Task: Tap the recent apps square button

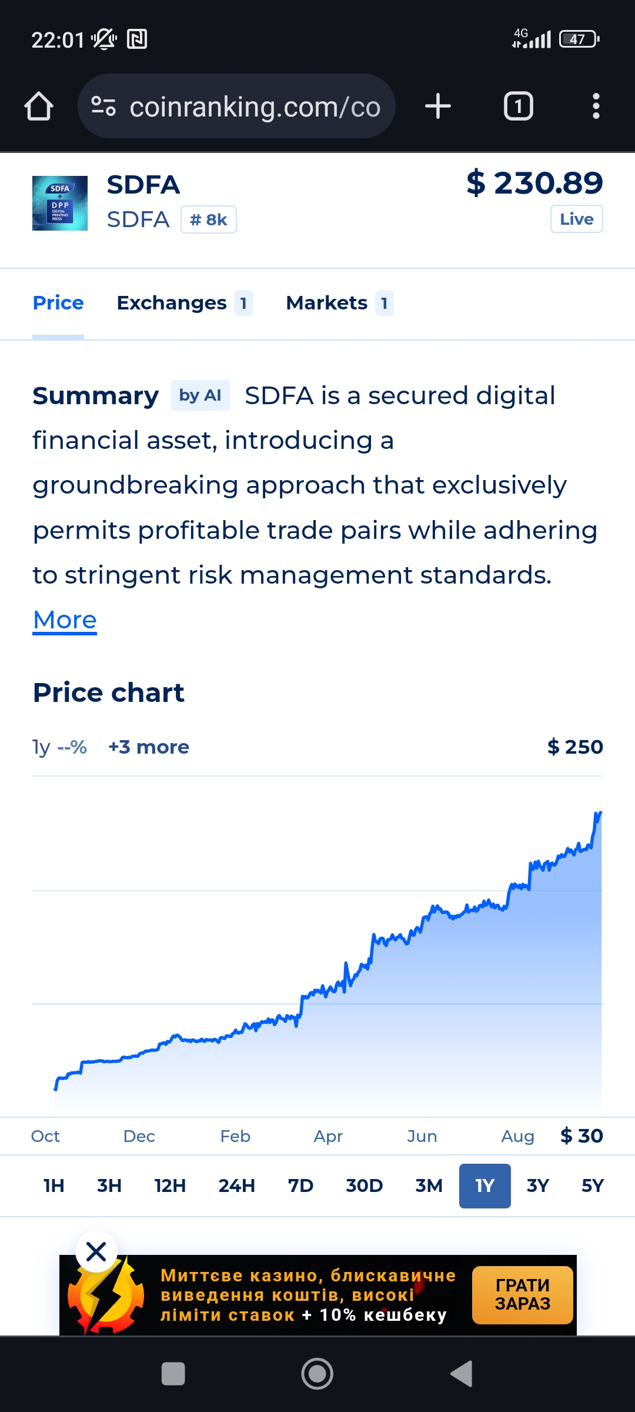Action: click(173, 1374)
